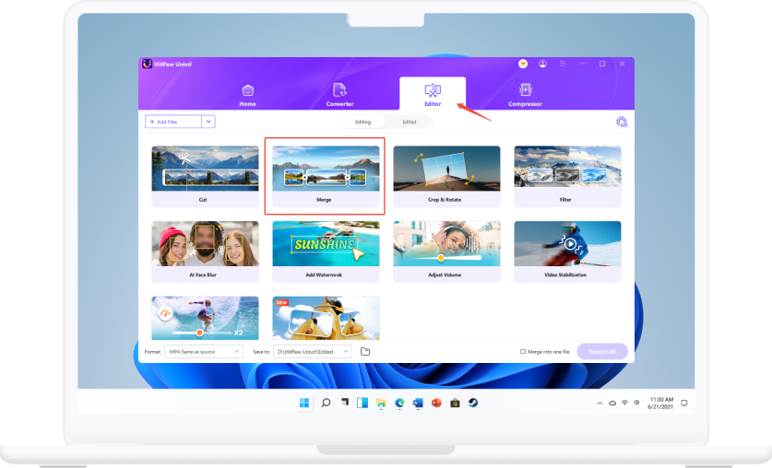Click the hardware acceleration settings icon
The image size is (772, 468).
coord(622,122)
